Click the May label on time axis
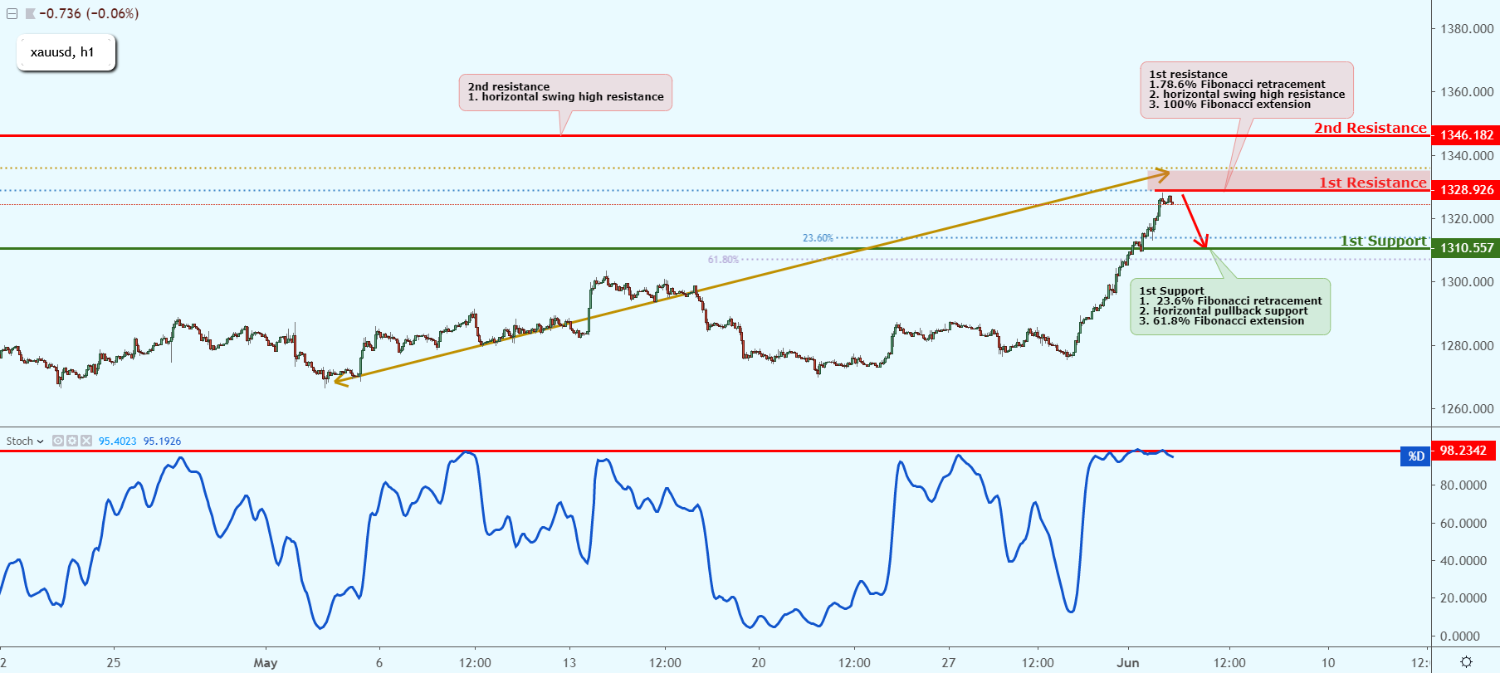The width and height of the screenshot is (1500, 673). click(x=266, y=662)
